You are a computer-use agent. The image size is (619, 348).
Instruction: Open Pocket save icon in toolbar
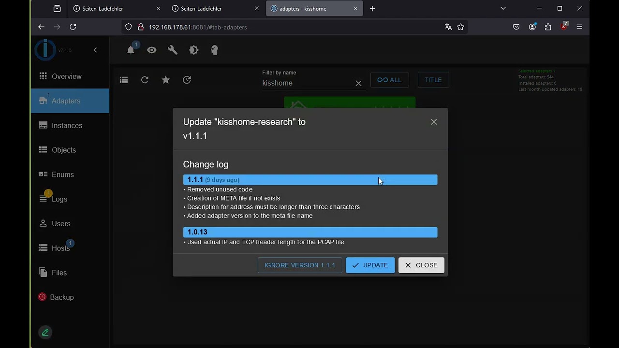click(x=516, y=27)
